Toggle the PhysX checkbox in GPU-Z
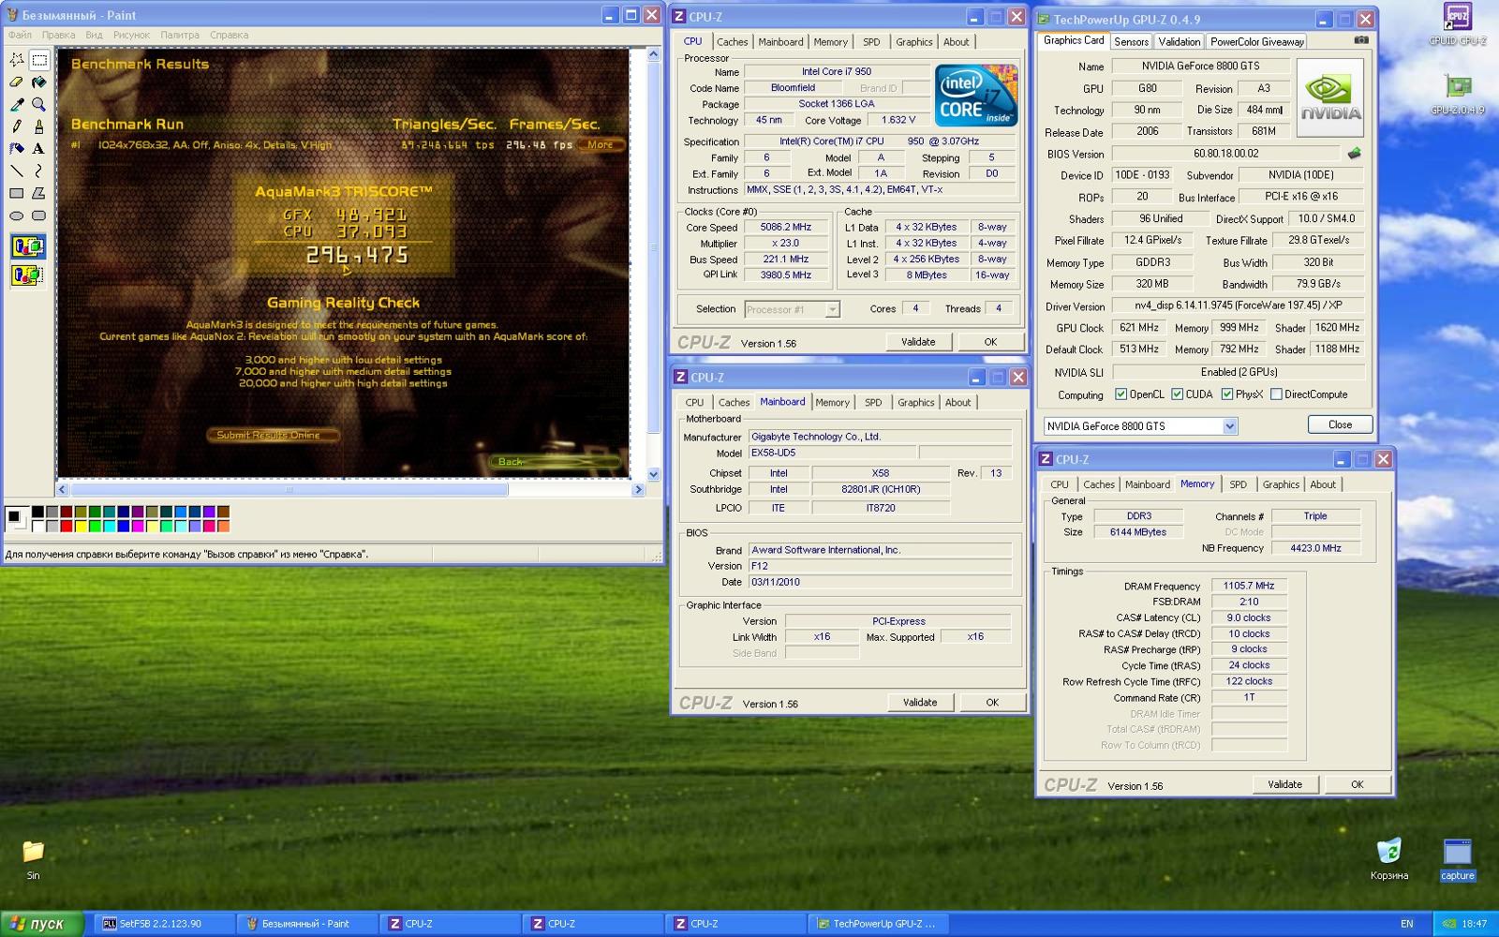The image size is (1499, 937). (1226, 394)
